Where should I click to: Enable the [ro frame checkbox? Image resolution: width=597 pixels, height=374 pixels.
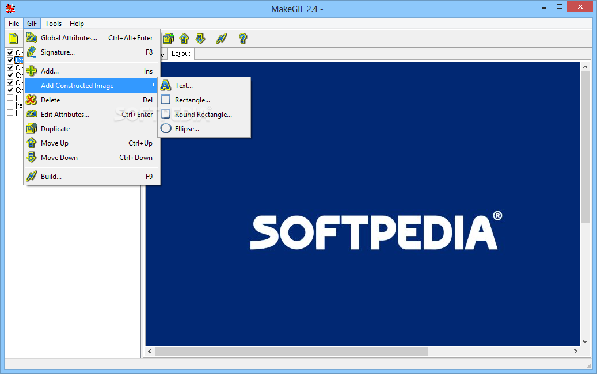click(10, 113)
